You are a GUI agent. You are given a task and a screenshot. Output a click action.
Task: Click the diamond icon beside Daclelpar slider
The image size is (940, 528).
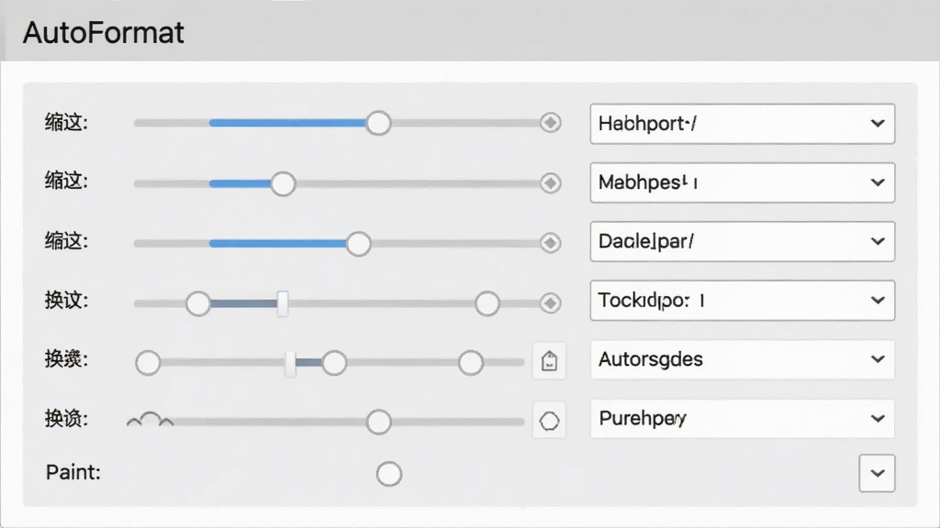(x=550, y=242)
